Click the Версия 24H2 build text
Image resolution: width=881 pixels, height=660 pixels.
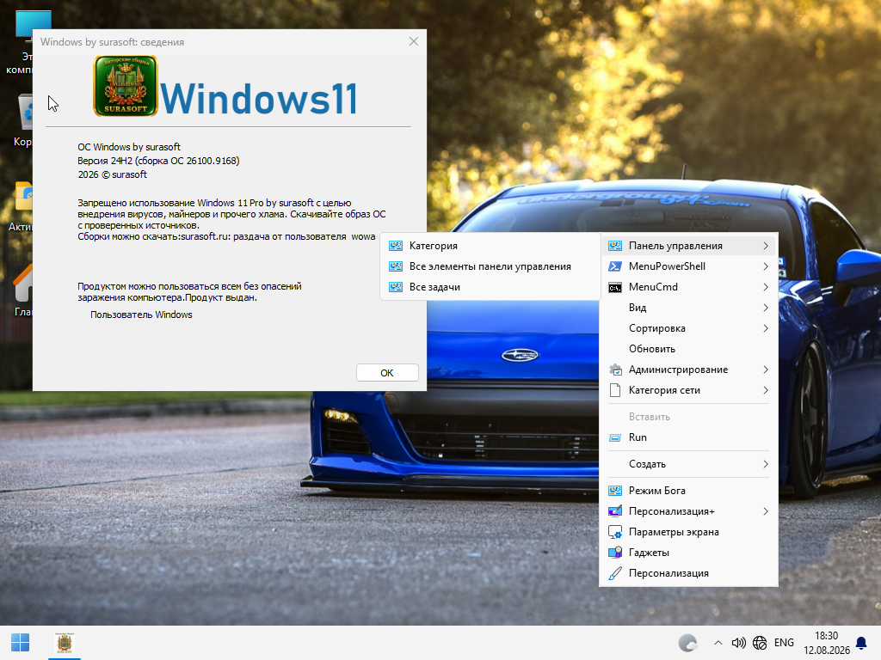tap(158, 161)
